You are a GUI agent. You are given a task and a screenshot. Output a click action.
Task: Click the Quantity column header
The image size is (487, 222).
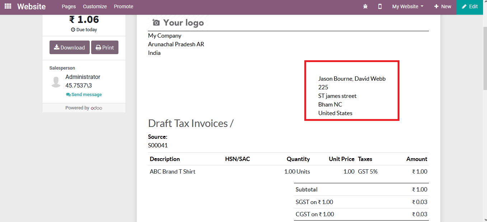[x=298, y=159]
